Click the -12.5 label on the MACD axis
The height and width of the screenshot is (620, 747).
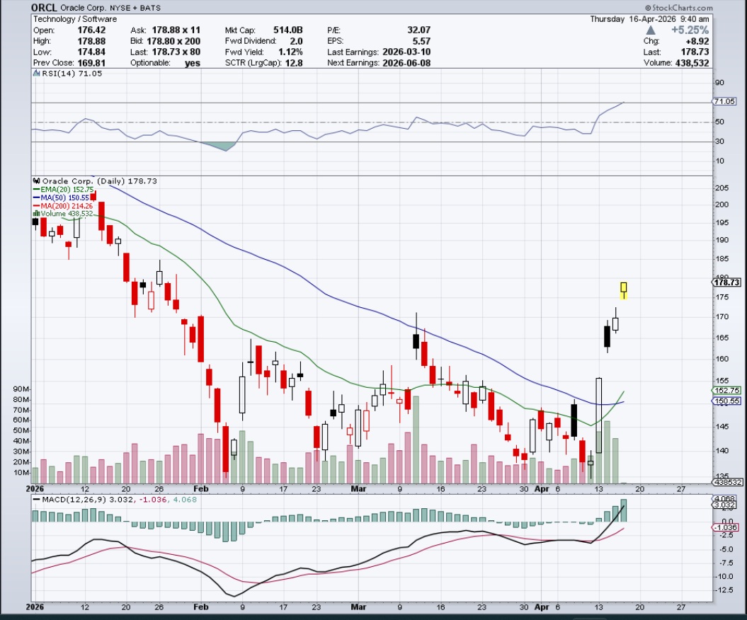click(724, 590)
